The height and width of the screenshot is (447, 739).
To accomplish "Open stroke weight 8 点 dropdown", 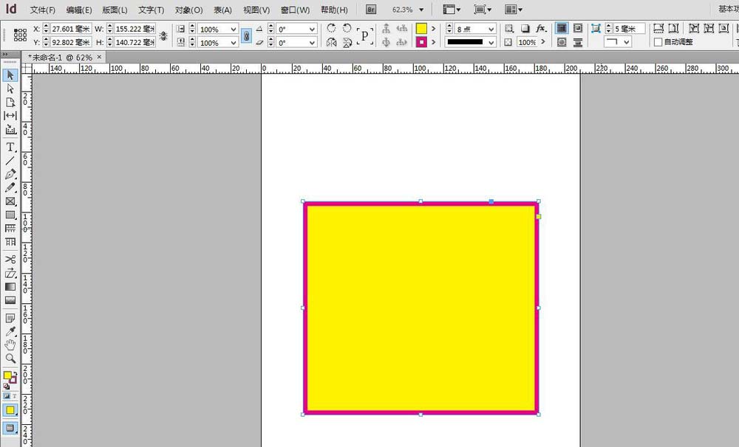I will click(491, 30).
